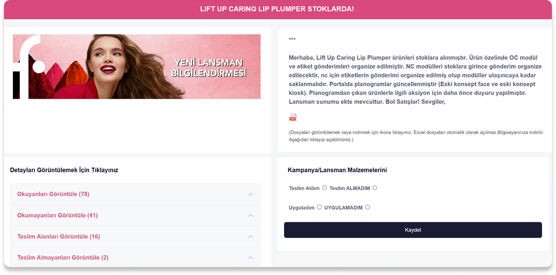Viewport: 556px width, 275px height.
Task: Click the chevron beside Teslim Almayanları Görüntüle
Action: [x=251, y=258]
